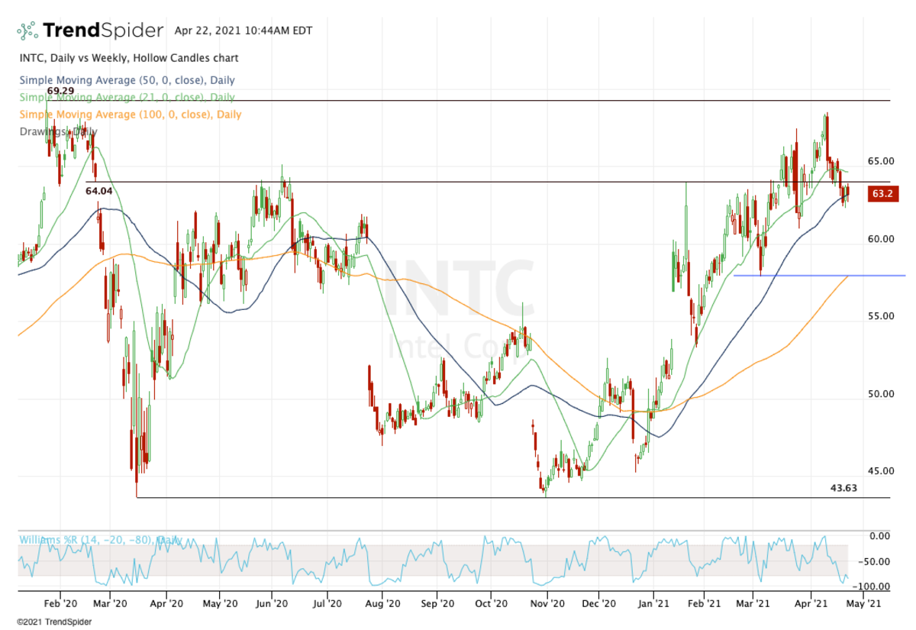This screenshot has width=916, height=630.
Task: Click the Jun '20 date axis label
Action: point(272,603)
